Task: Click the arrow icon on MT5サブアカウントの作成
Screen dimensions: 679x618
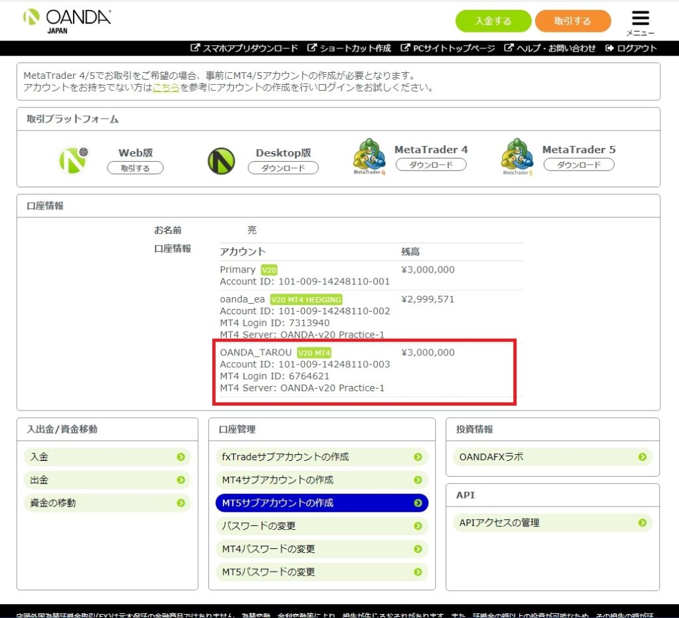Action: click(x=418, y=503)
